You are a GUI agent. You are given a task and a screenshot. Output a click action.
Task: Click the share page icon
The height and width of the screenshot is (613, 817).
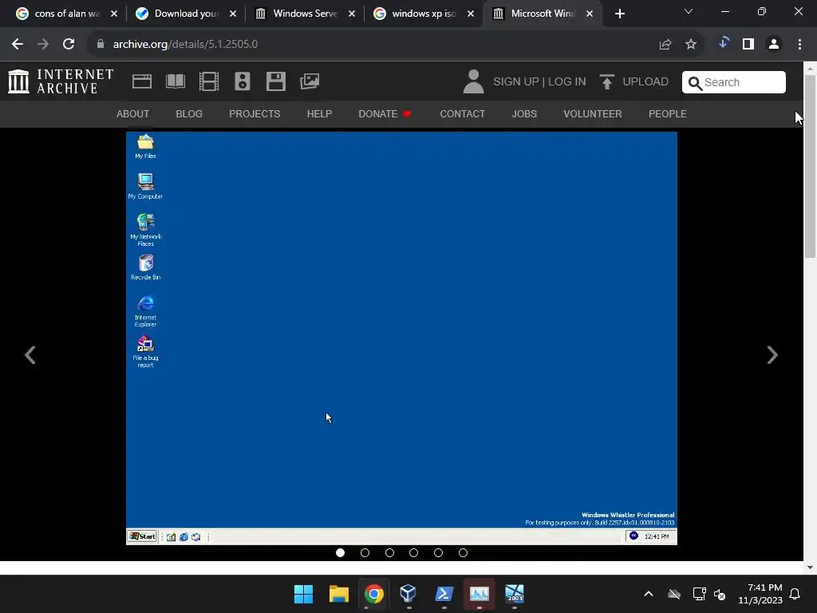pyautogui.click(x=665, y=45)
